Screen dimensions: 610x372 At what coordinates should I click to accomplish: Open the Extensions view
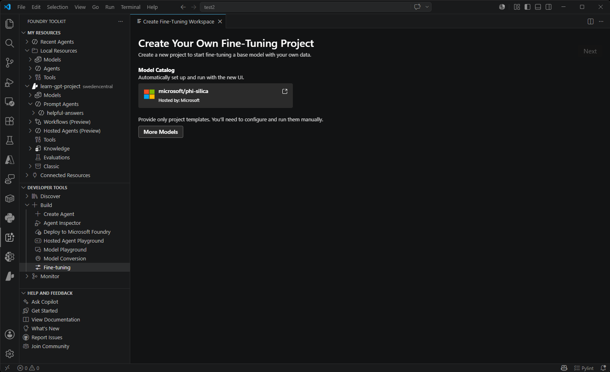pyautogui.click(x=10, y=121)
